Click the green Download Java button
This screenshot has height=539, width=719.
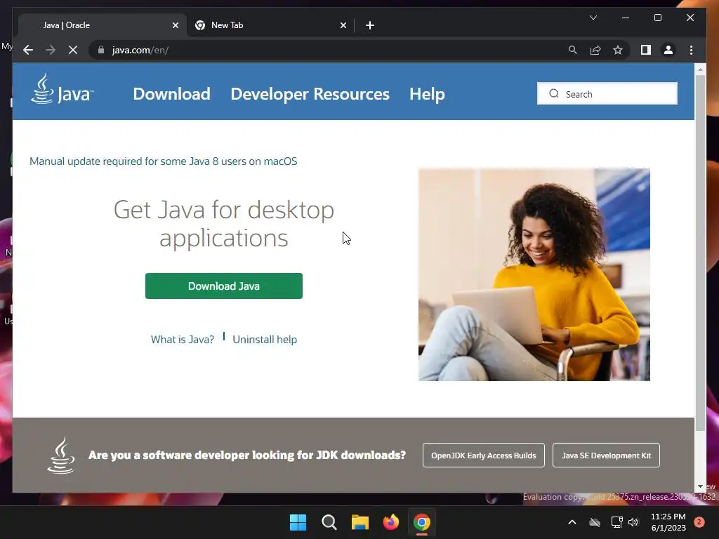pyautogui.click(x=224, y=286)
